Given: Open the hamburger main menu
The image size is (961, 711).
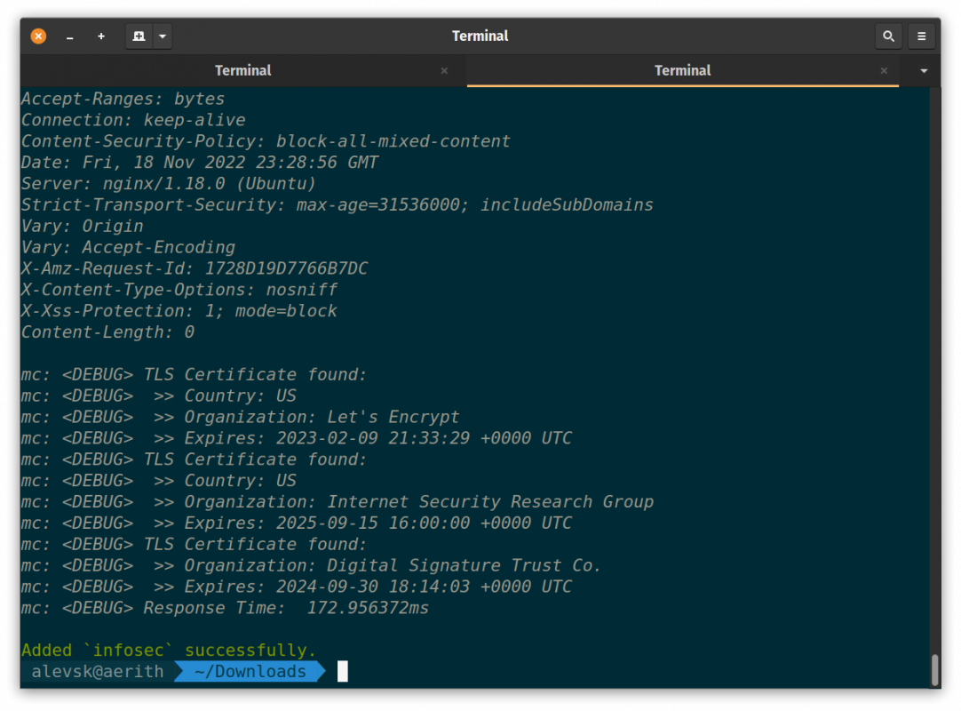Looking at the screenshot, I should [922, 36].
